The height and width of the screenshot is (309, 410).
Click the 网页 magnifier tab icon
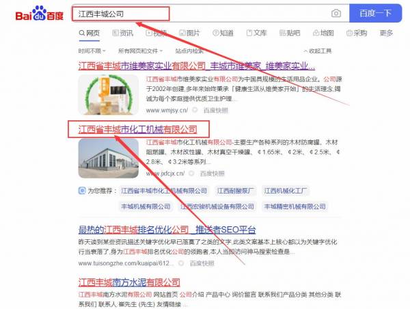[x=82, y=33]
